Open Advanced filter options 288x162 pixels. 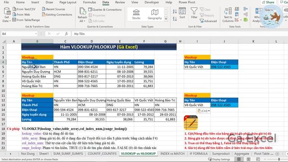click(x=208, y=21)
